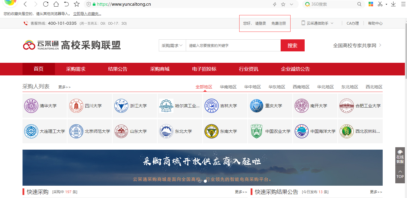The height and width of the screenshot is (198, 407).
Task: Click the import bookmarks link 立即导入收藏夹
Action: point(87,14)
